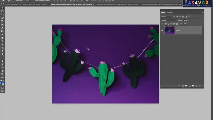The width and height of the screenshot is (213, 120).
Task: Select the active document tab at 100%
Action: click(72, 5)
